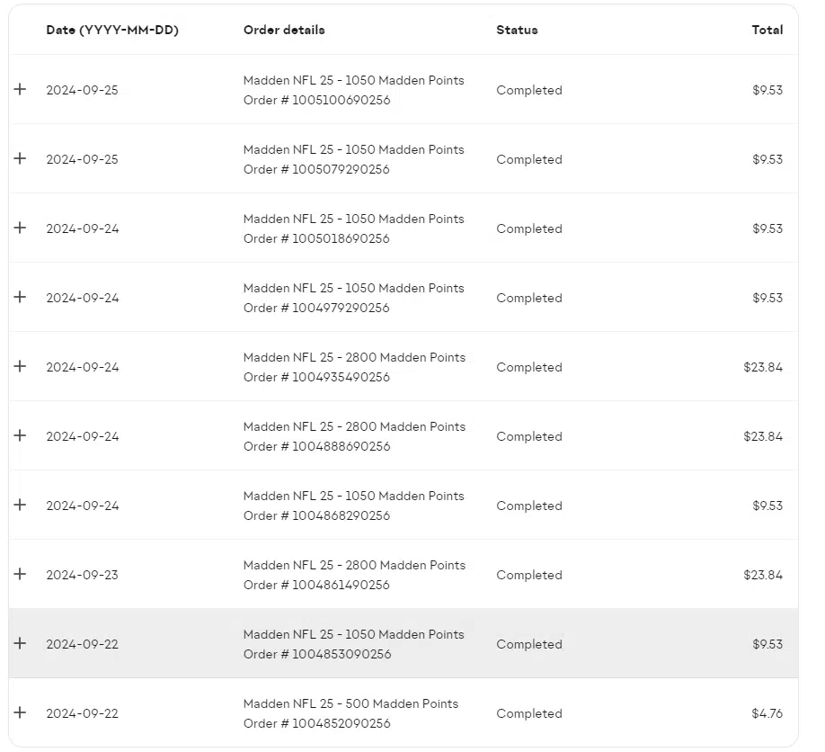Screen dimensions: 825x752
Task: Click the 2024-09-23 date cell
Action: click(x=82, y=575)
